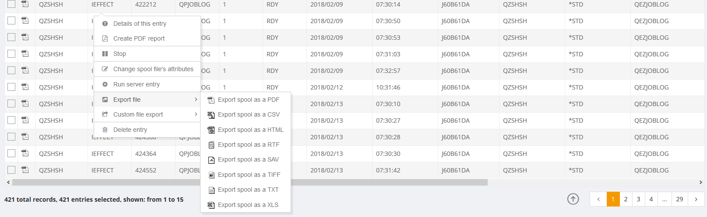Select Change spool file's attributes menu item

pyautogui.click(x=153, y=69)
